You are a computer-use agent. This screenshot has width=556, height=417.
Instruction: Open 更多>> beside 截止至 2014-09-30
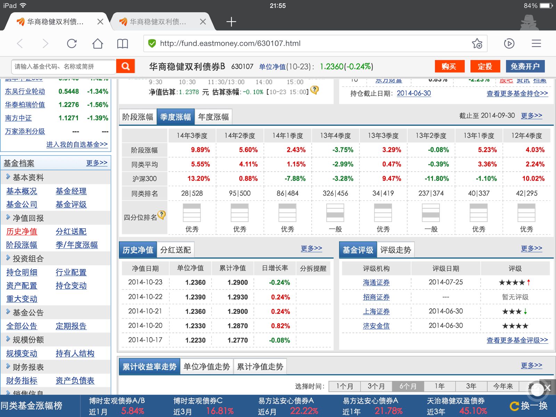531,116
